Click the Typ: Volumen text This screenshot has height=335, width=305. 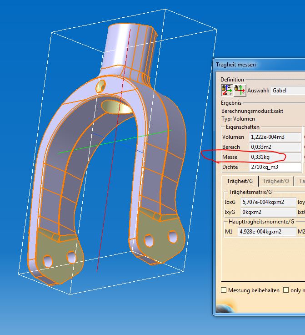pyautogui.click(x=238, y=119)
